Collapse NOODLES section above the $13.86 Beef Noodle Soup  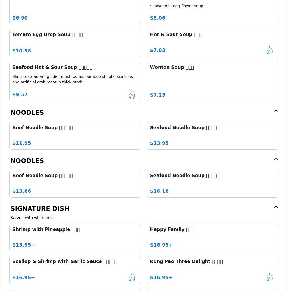coord(276,159)
